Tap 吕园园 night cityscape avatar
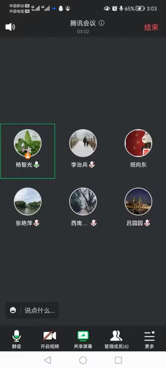The height and width of the screenshot is (369, 166). tap(138, 201)
